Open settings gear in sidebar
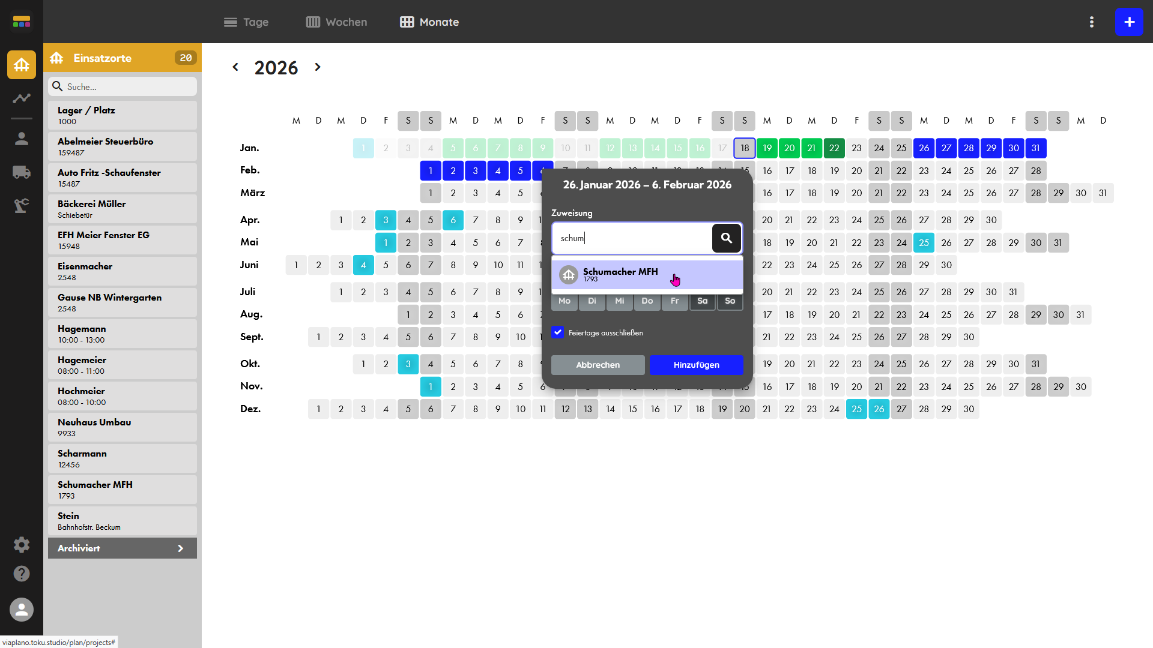 (x=22, y=545)
